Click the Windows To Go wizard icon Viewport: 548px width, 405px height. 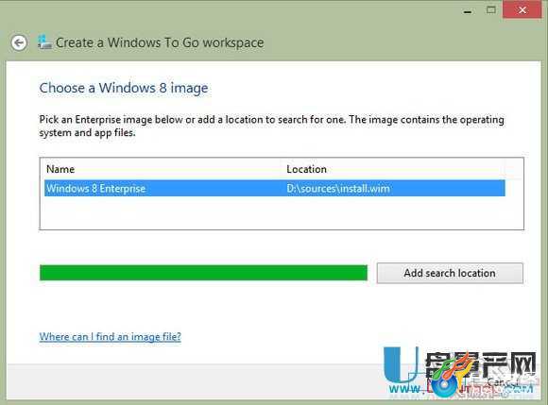point(44,42)
